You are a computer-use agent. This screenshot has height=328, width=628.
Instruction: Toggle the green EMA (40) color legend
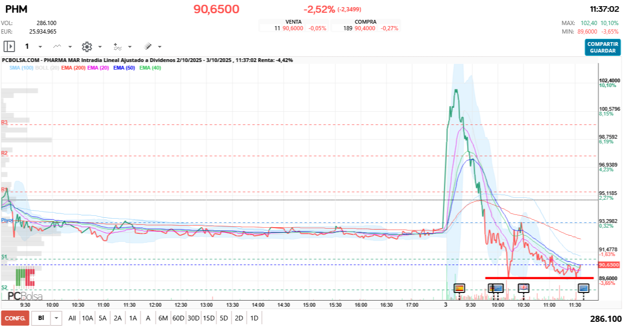click(150, 68)
